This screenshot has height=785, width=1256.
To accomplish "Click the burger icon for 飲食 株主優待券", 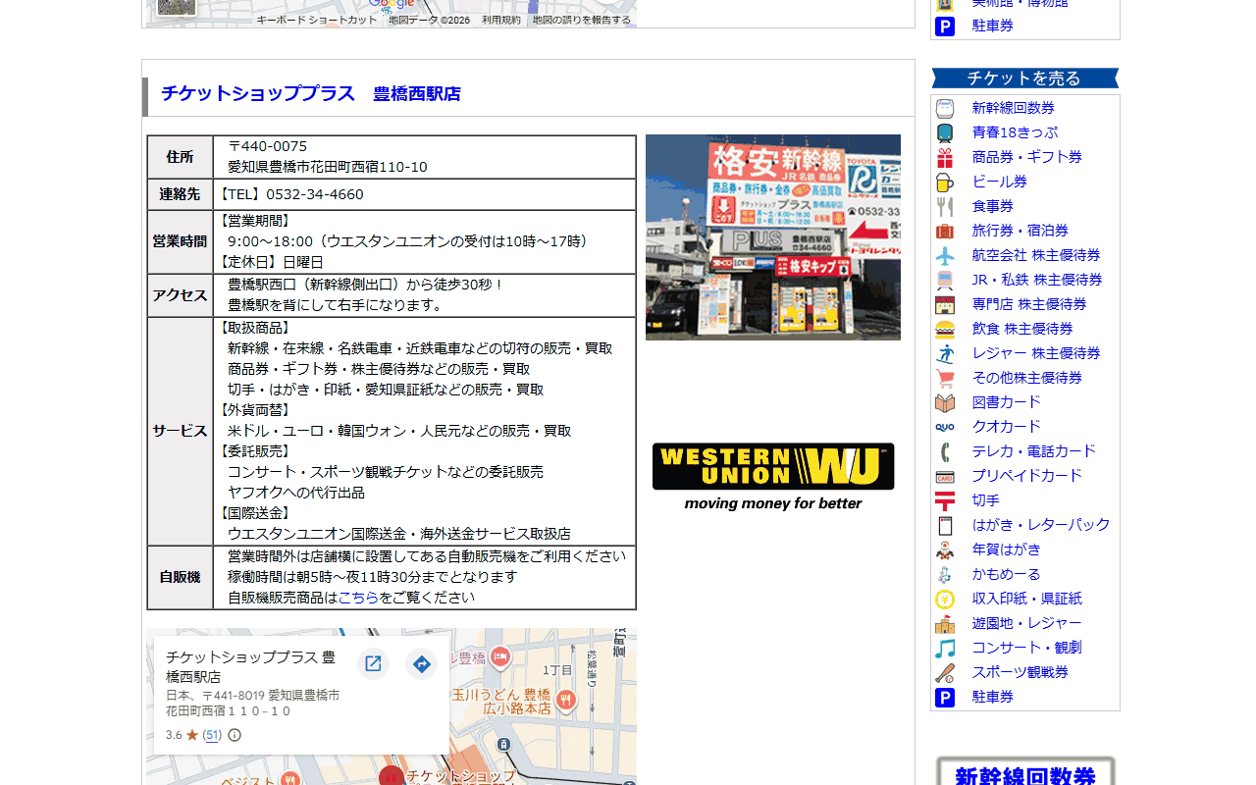I will tap(945, 329).
